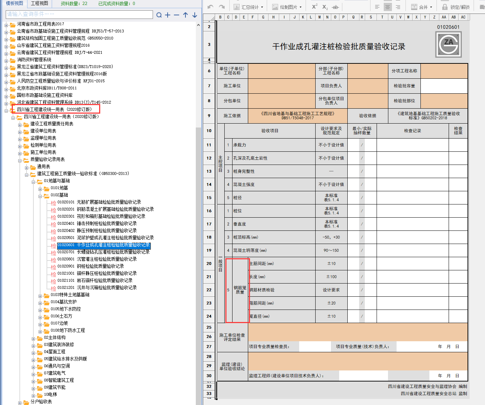The image size is (485, 405).
Task: Open the 合并 dropdown arrow
Action: click(431, 7)
